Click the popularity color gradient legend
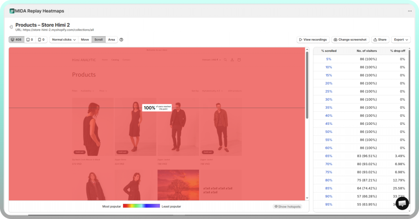 click(141, 206)
